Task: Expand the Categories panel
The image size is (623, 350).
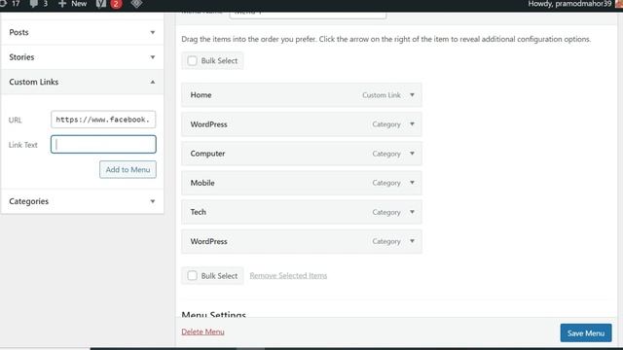Action: pyautogui.click(x=82, y=201)
